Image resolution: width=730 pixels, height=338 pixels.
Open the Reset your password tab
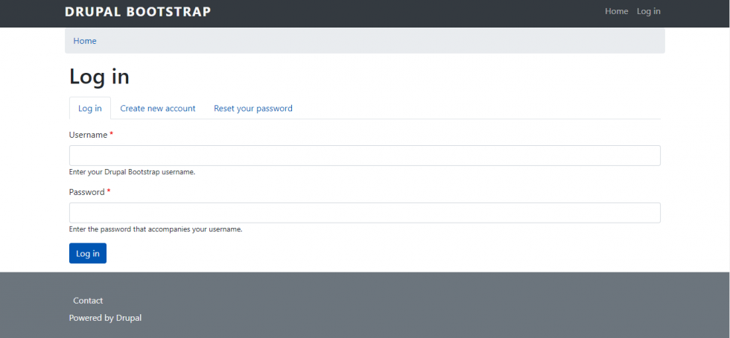coord(253,109)
